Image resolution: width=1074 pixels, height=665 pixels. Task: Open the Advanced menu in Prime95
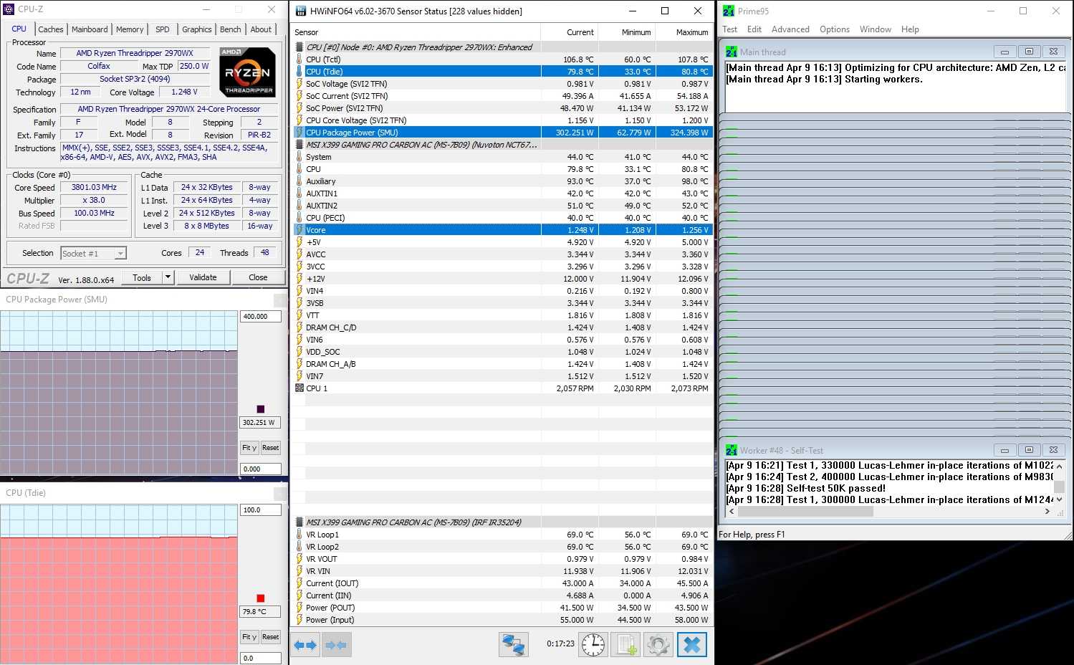[790, 29]
